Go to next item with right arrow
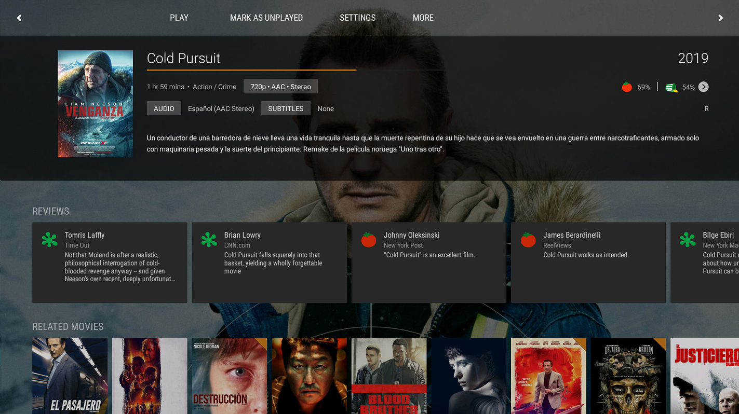The height and width of the screenshot is (414, 739). pos(720,18)
